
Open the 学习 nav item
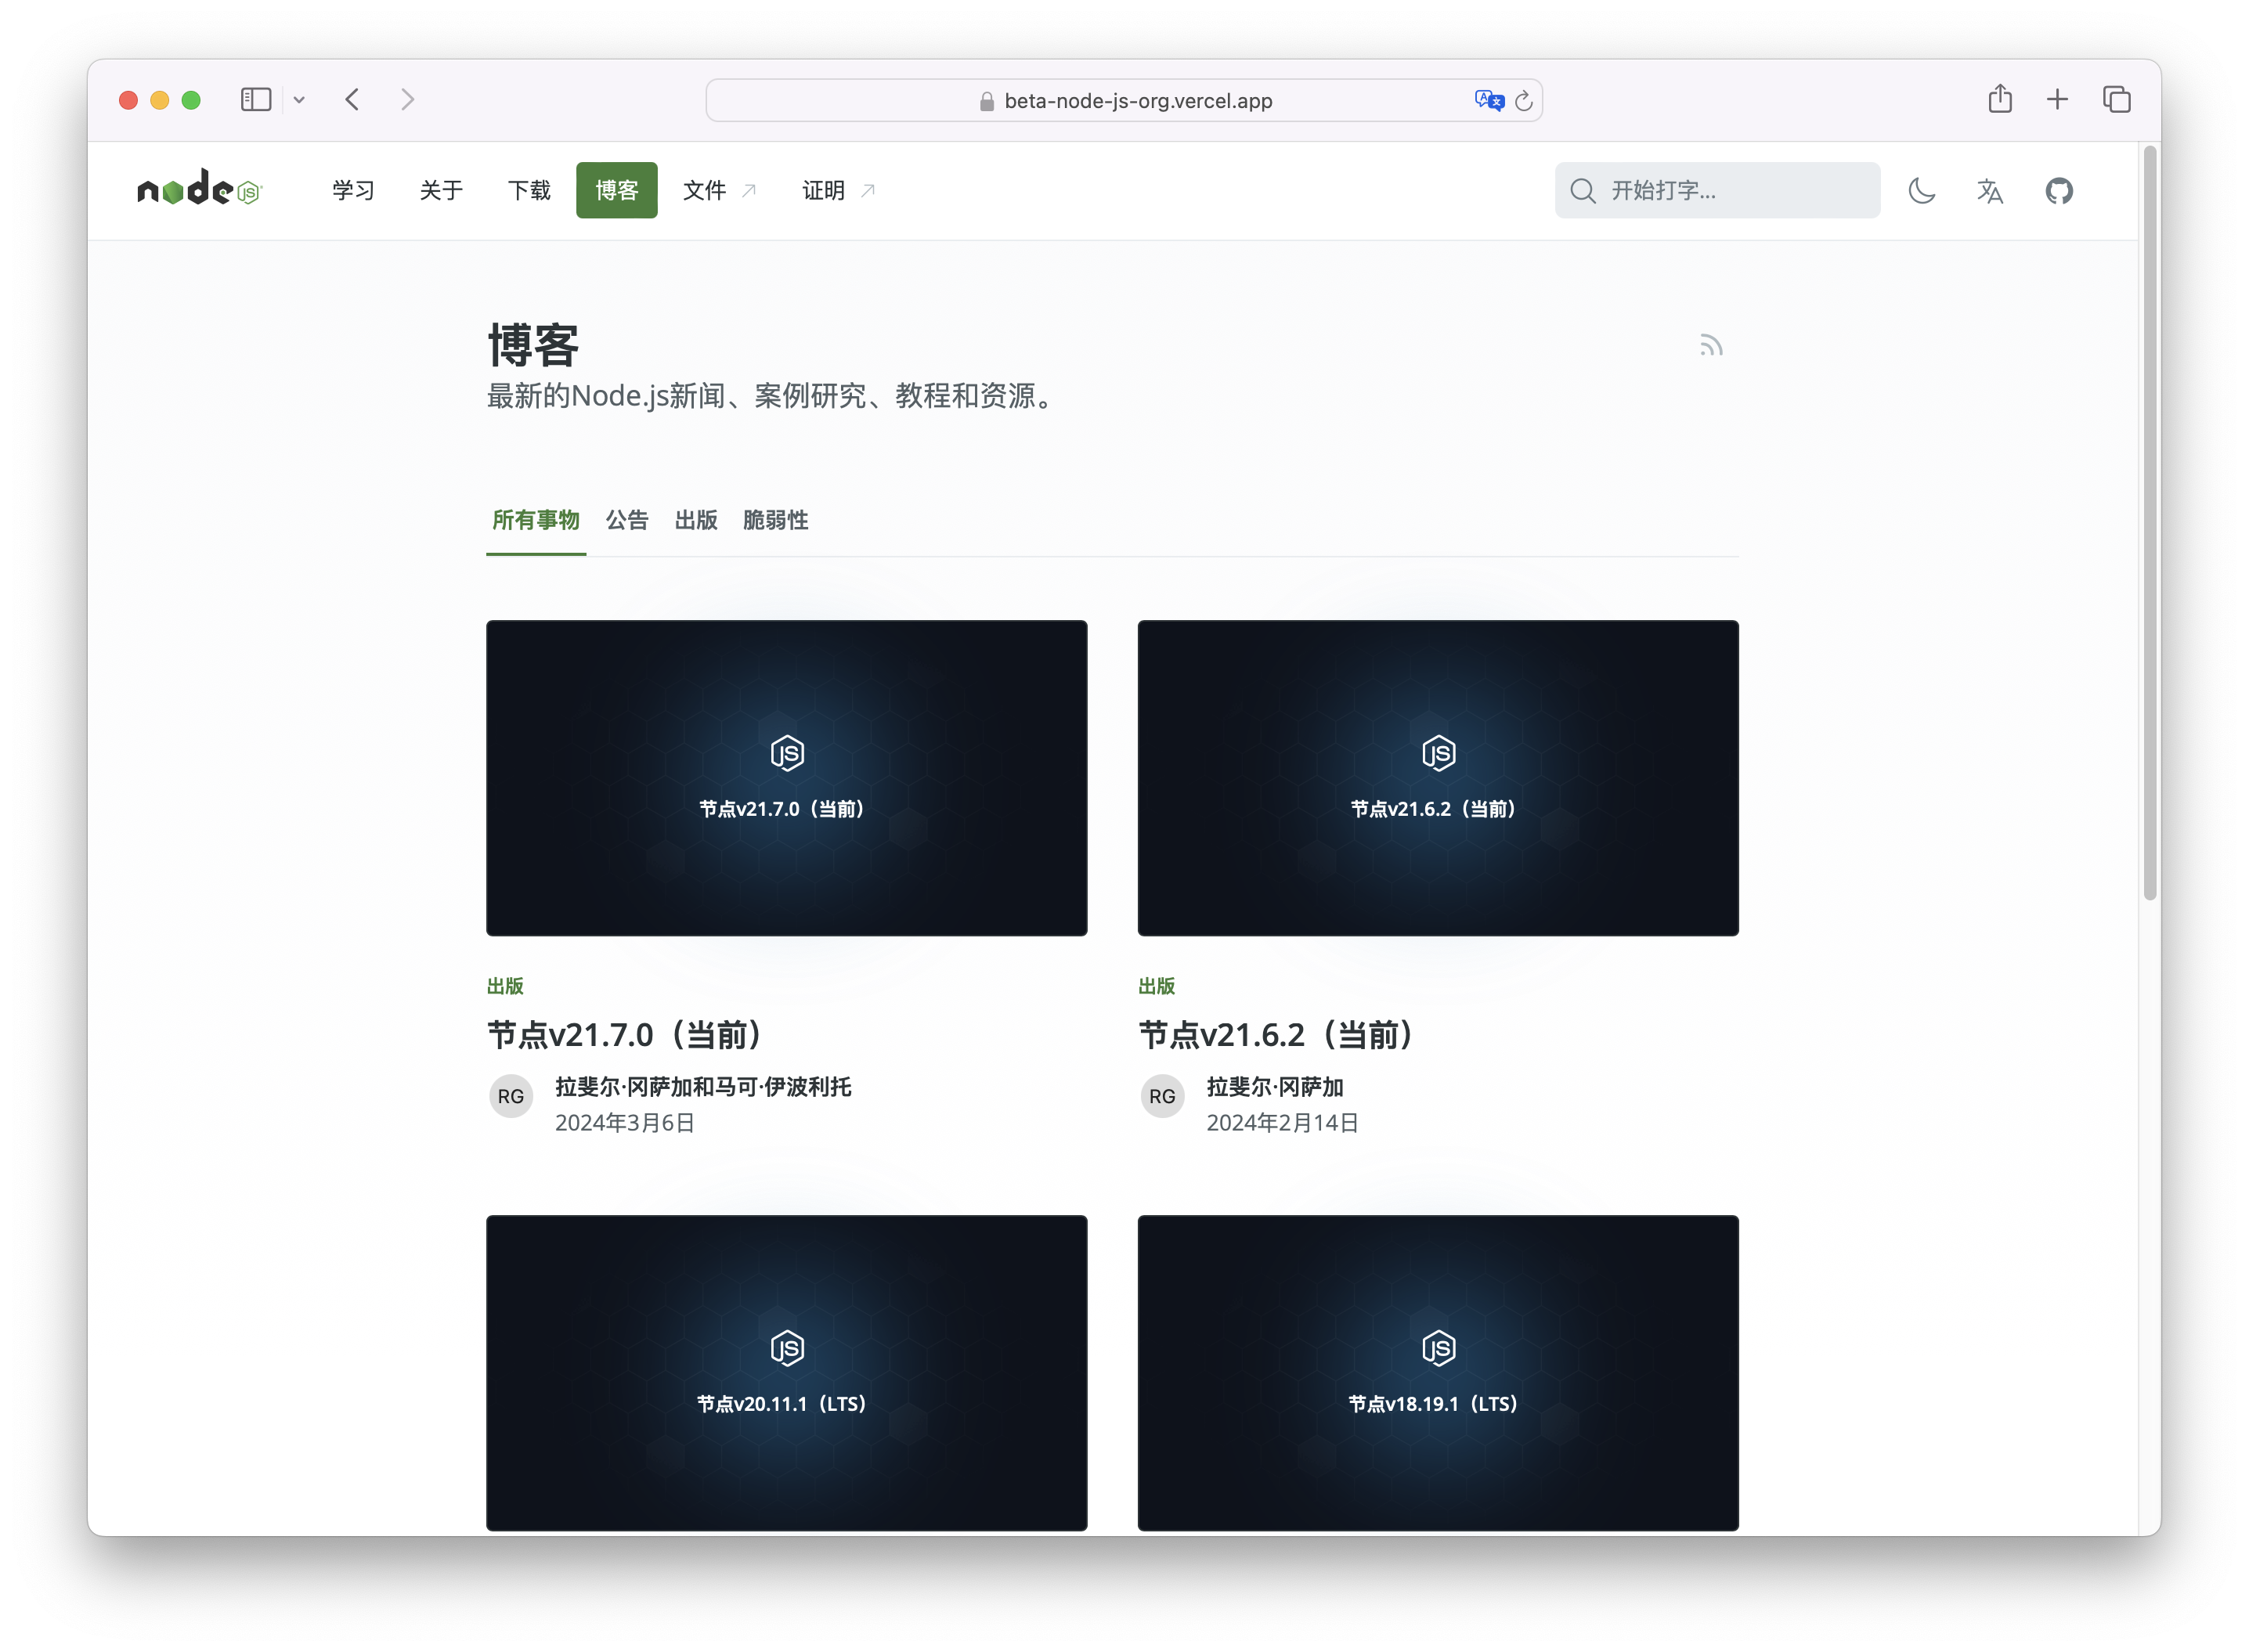tap(353, 190)
